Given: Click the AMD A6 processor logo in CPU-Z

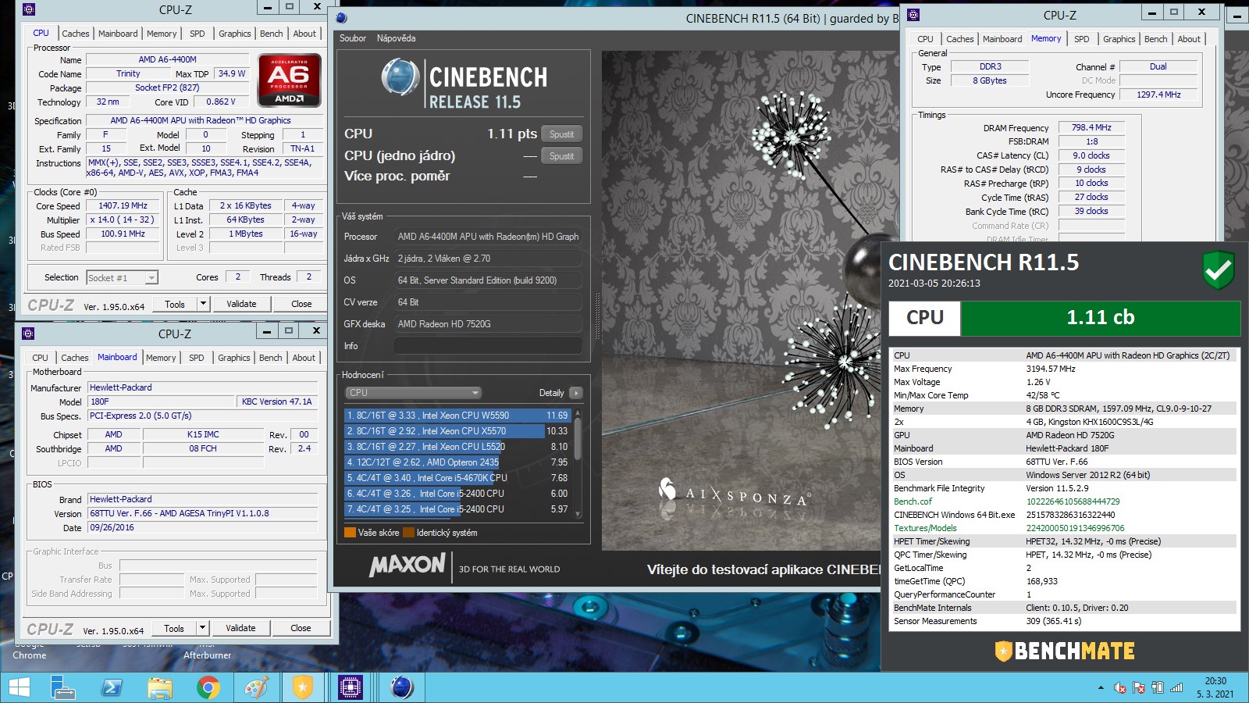Looking at the screenshot, I should pyautogui.click(x=290, y=80).
